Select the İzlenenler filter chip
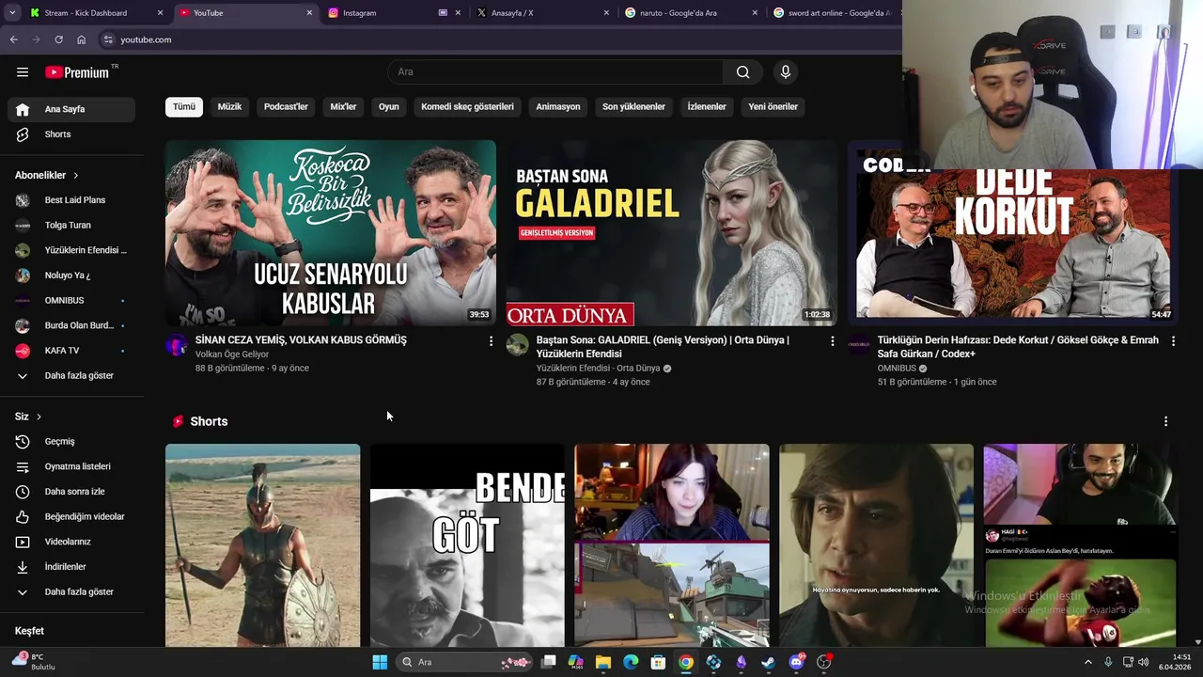 coord(707,107)
